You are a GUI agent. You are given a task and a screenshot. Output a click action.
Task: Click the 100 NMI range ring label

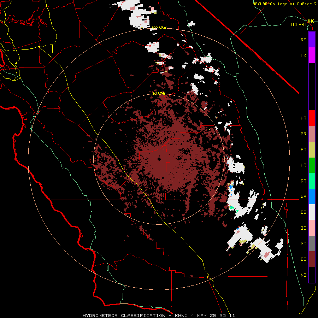point(159,28)
